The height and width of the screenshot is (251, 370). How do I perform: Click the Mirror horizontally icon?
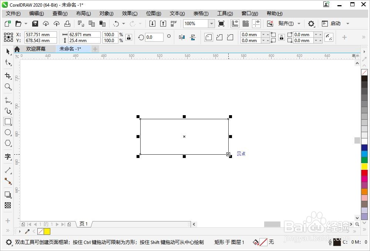pyautogui.click(x=182, y=37)
